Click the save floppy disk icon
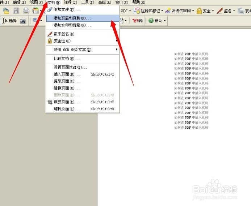 (x=16, y=11)
